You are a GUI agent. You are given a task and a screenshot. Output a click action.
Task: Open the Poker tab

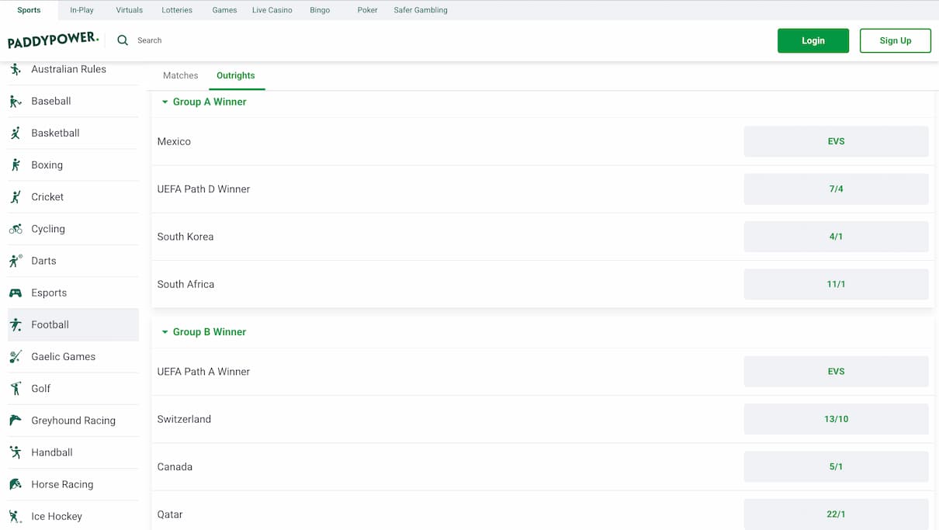(367, 10)
